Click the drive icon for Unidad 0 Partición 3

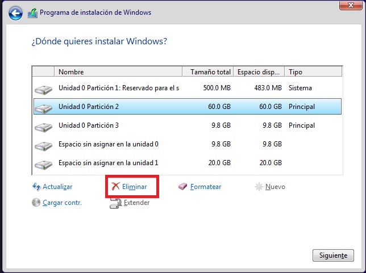(43, 127)
